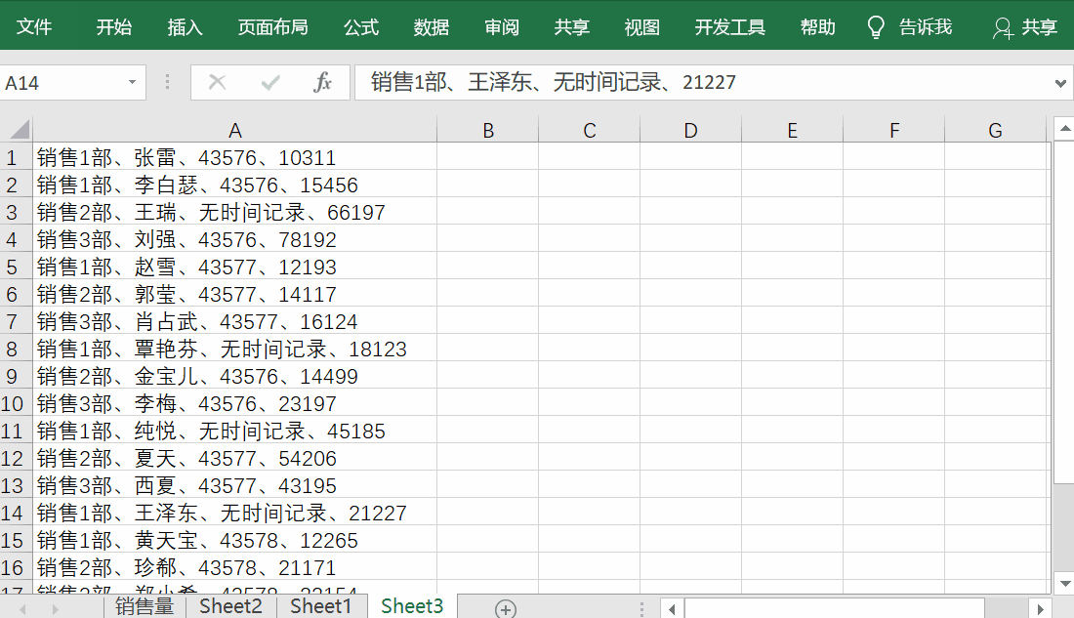
Task: Select the cell with 覃艳芬、无时间记录、18123
Action: [235, 349]
